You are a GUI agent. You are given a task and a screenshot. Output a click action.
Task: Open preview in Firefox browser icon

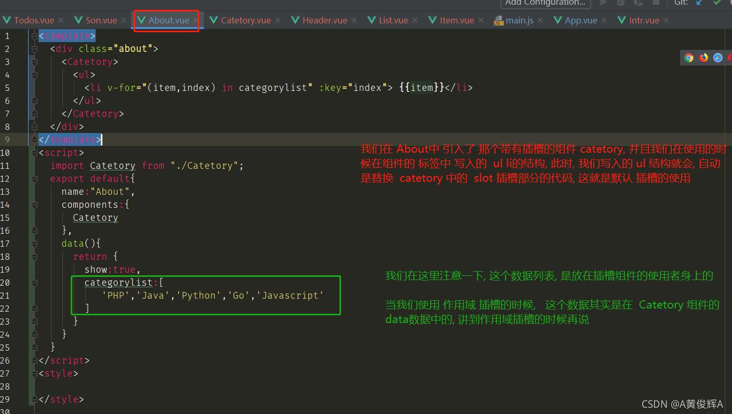pyautogui.click(x=703, y=58)
